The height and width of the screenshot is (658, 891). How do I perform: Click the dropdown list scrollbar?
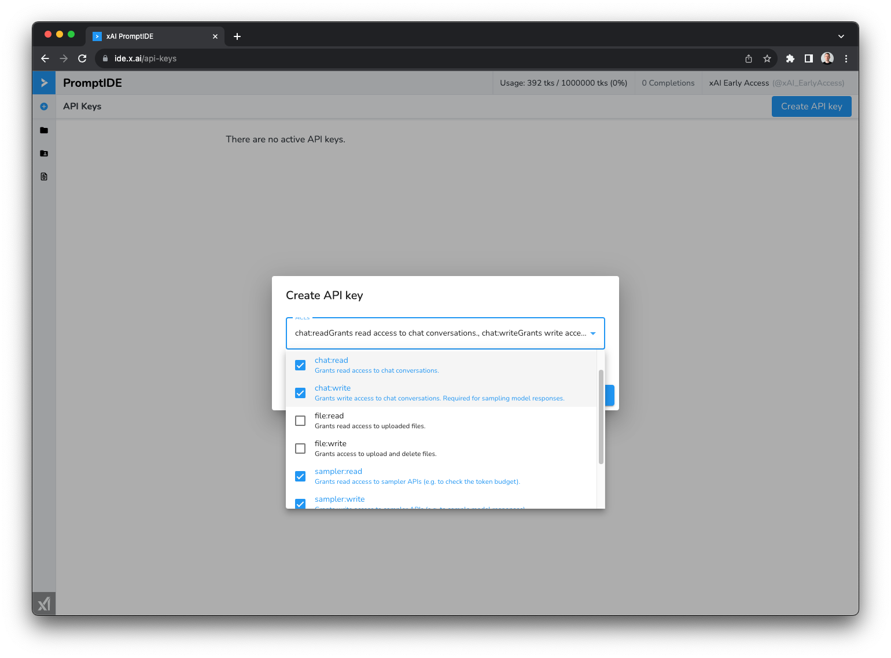click(601, 417)
